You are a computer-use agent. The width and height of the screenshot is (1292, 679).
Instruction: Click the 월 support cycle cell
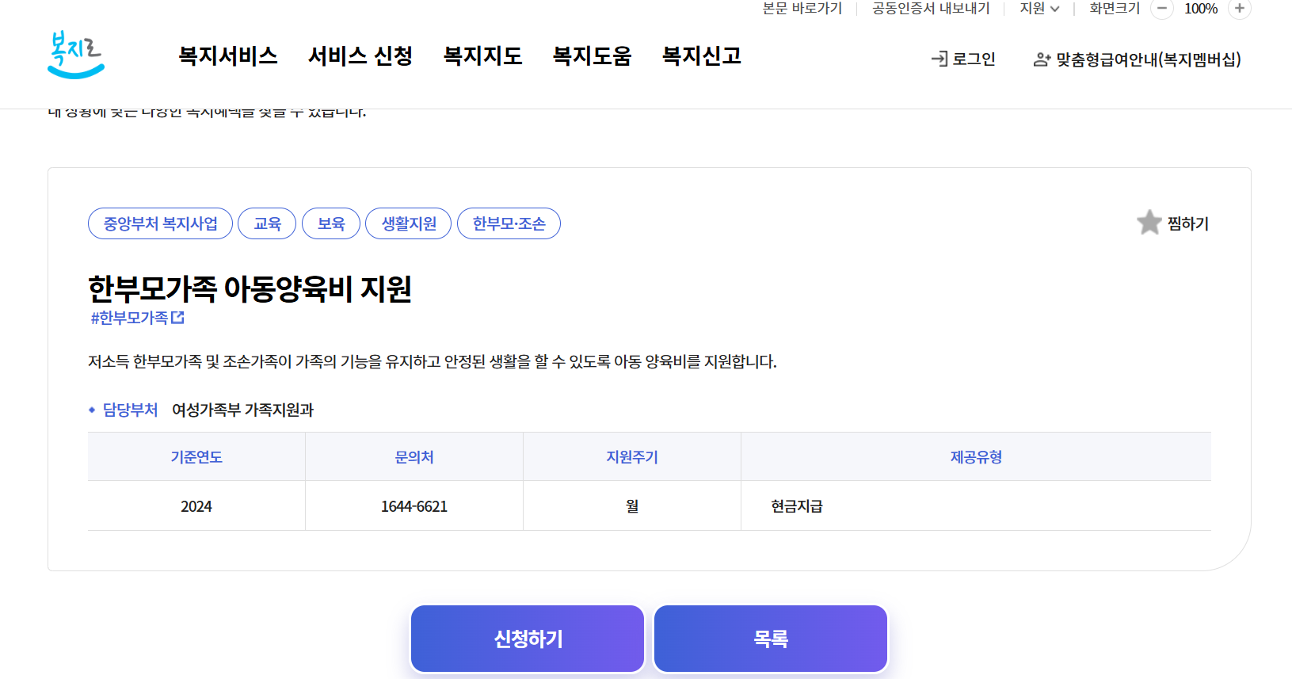(632, 506)
